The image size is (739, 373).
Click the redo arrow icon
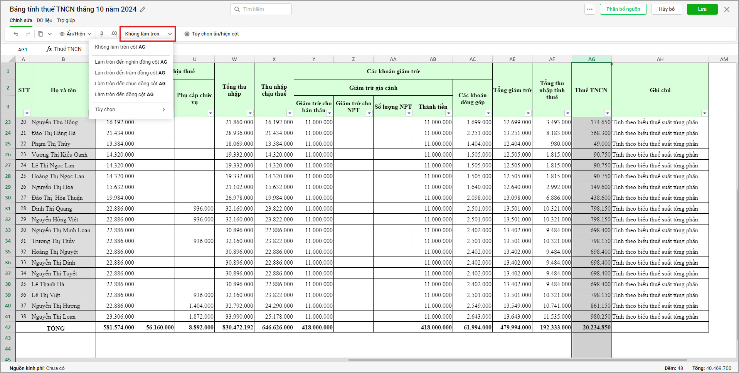pos(28,34)
